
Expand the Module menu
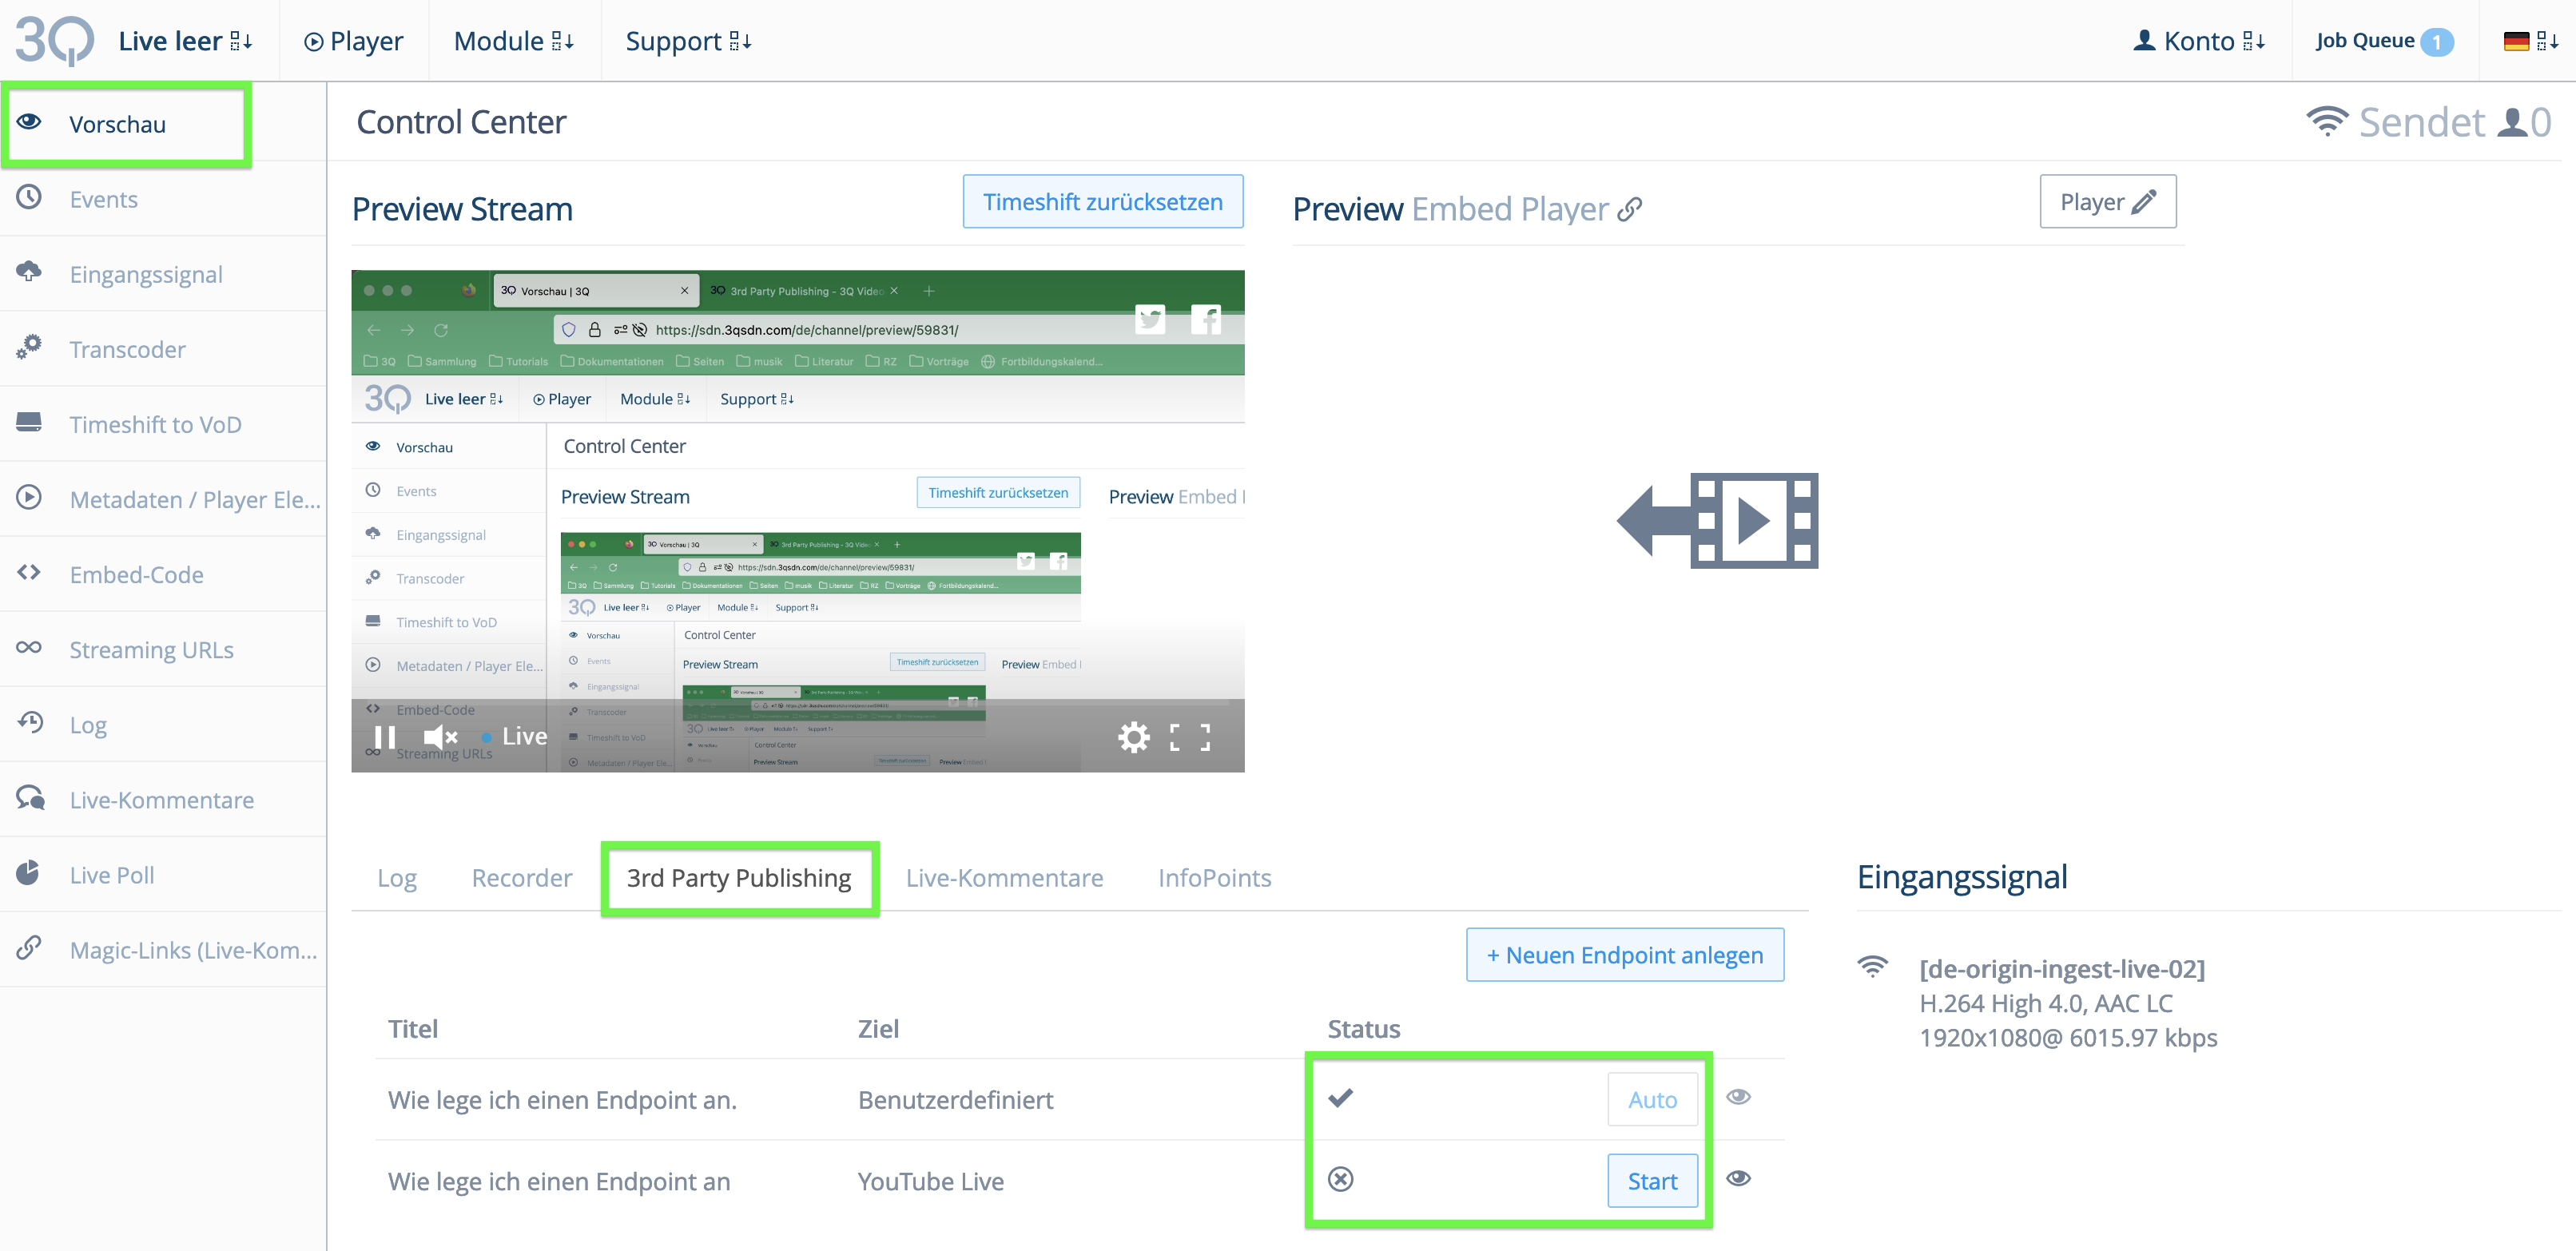click(x=514, y=41)
